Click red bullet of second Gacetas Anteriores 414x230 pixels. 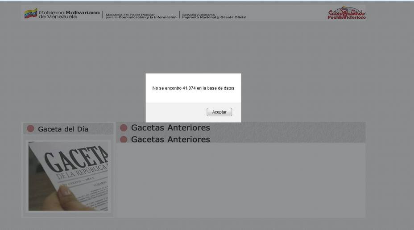pos(124,140)
